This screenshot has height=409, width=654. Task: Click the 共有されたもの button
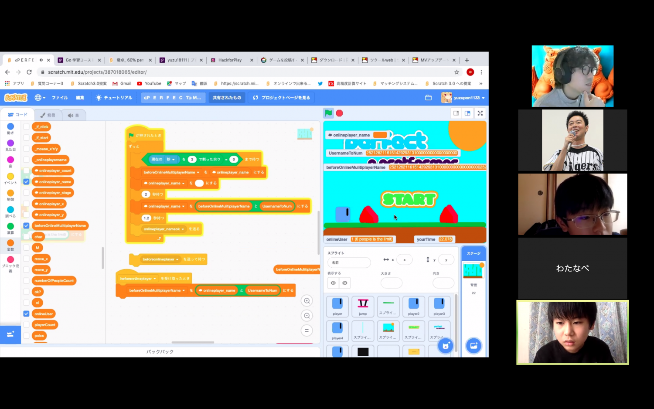point(227,98)
